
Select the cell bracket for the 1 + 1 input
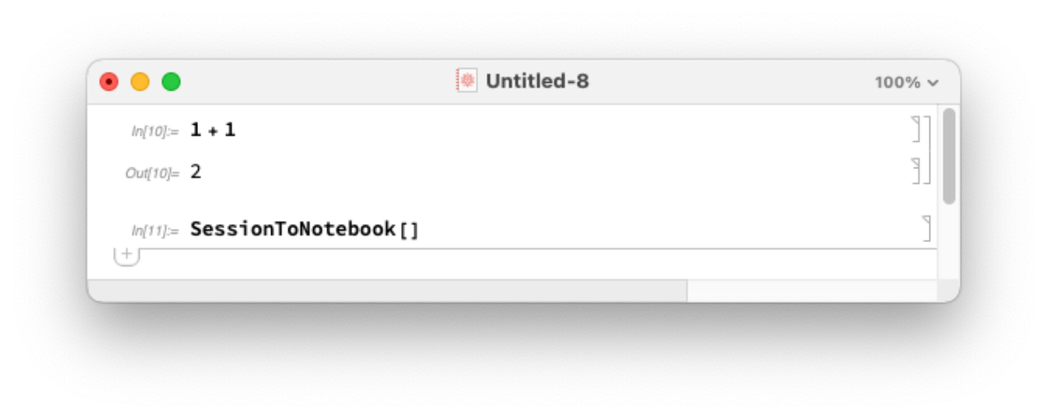(917, 129)
